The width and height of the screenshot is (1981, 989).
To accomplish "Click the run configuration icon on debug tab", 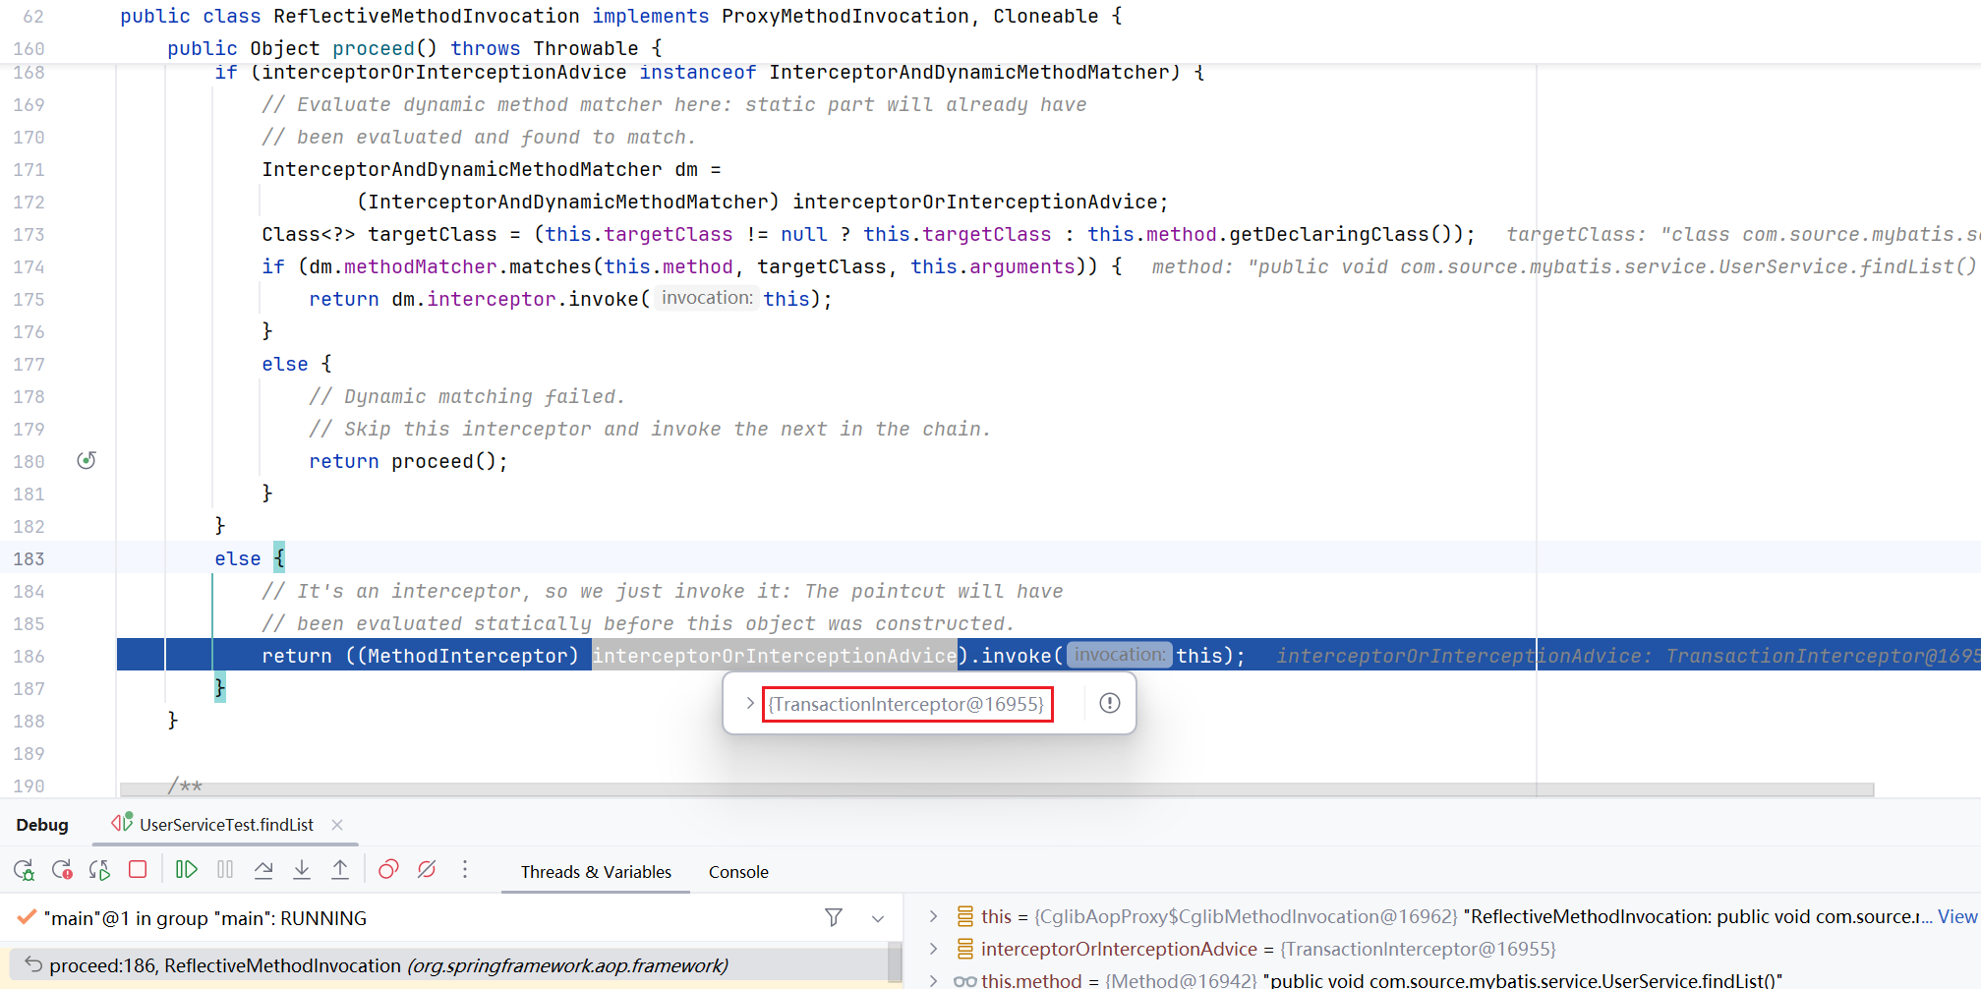I will point(122,823).
